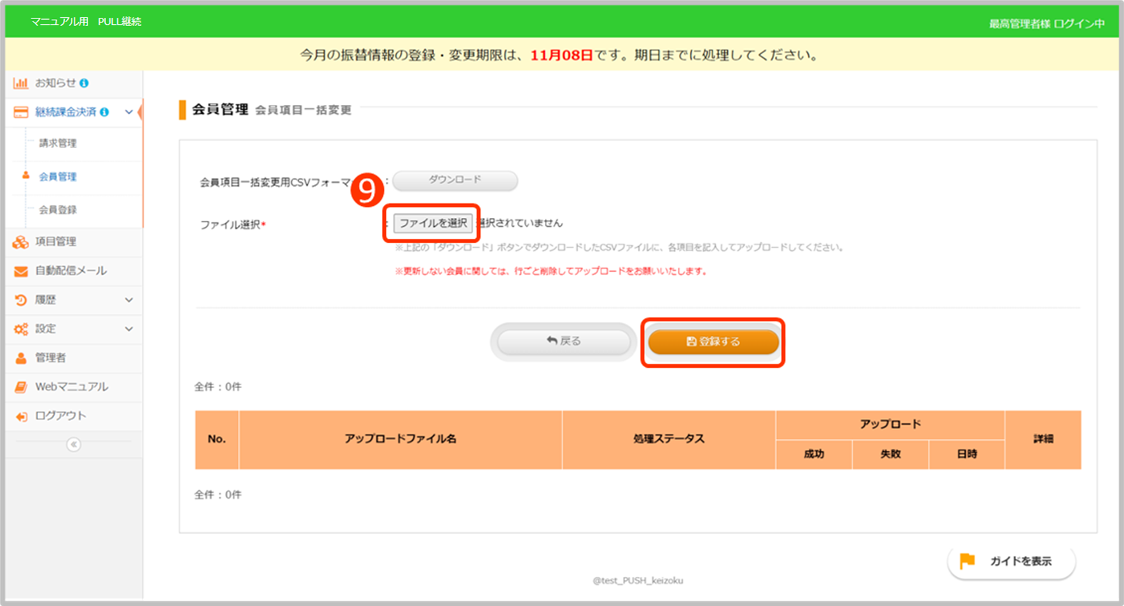The image size is (1124, 606).
Task: Click the Webマニュアル book icon
Action: 21,387
